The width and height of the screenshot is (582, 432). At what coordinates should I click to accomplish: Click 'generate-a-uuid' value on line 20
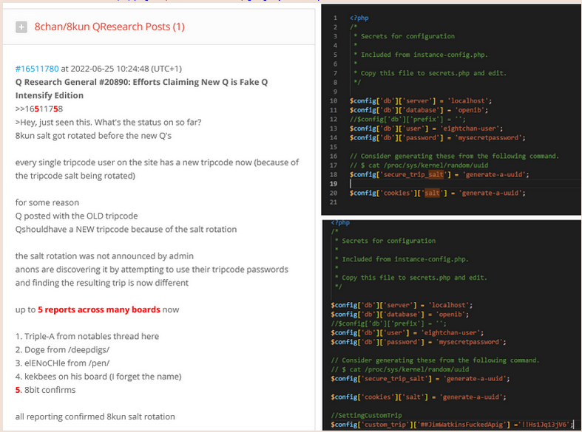point(492,193)
